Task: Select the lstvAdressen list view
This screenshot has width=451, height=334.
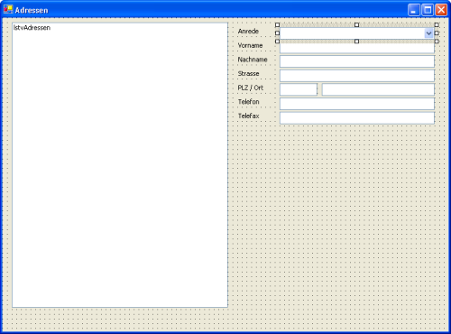Action: [120, 165]
